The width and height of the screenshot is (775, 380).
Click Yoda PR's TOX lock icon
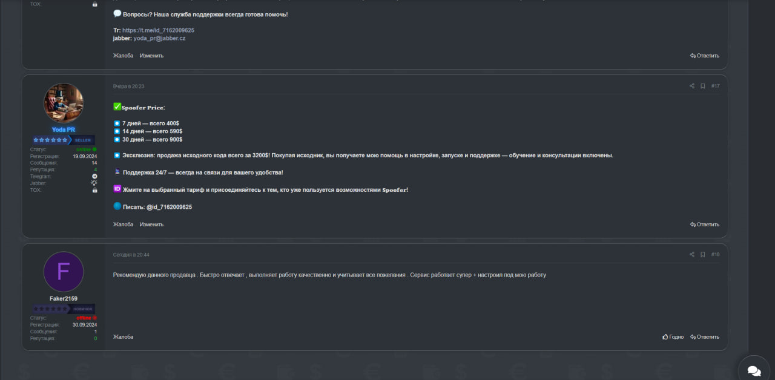pyautogui.click(x=94, y=190)
